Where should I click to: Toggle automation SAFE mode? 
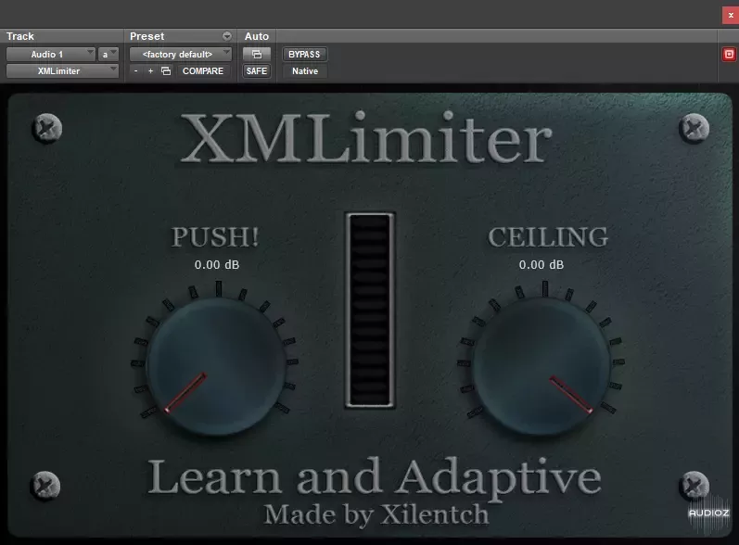[x=257, y=71]
